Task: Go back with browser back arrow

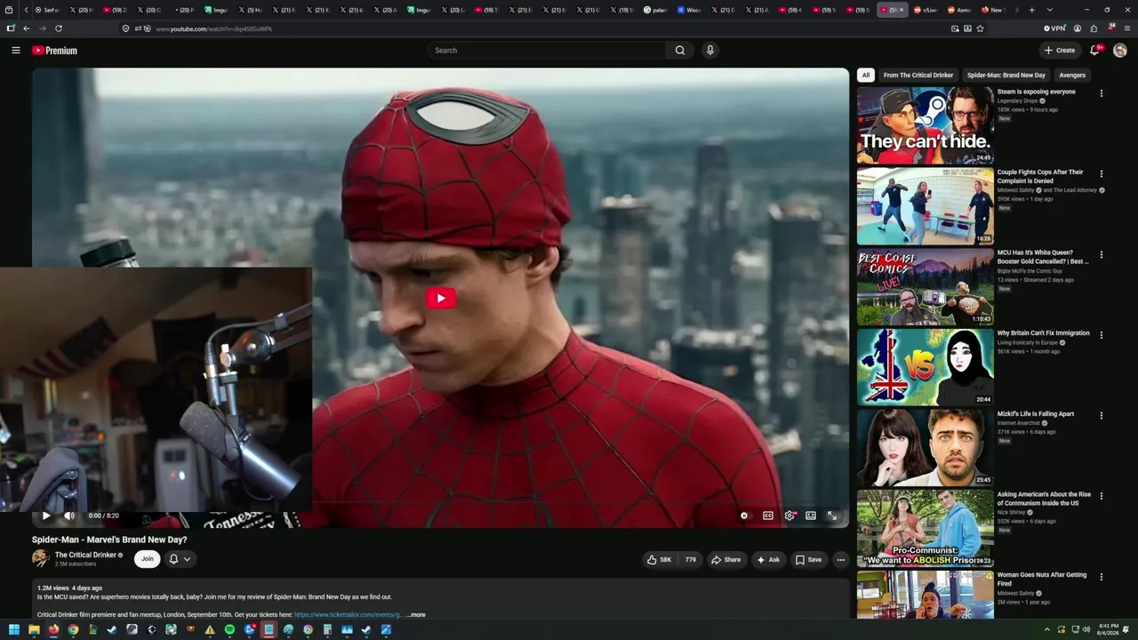Action: click(27, 28)
